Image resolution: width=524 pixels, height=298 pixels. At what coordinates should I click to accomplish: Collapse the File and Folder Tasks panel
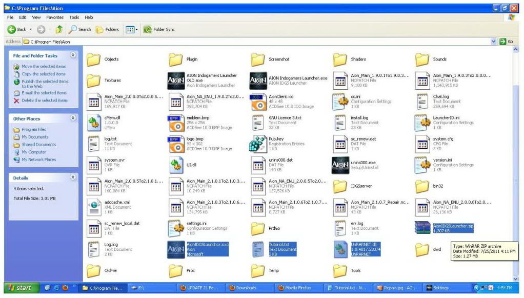(x=73, y=55)
